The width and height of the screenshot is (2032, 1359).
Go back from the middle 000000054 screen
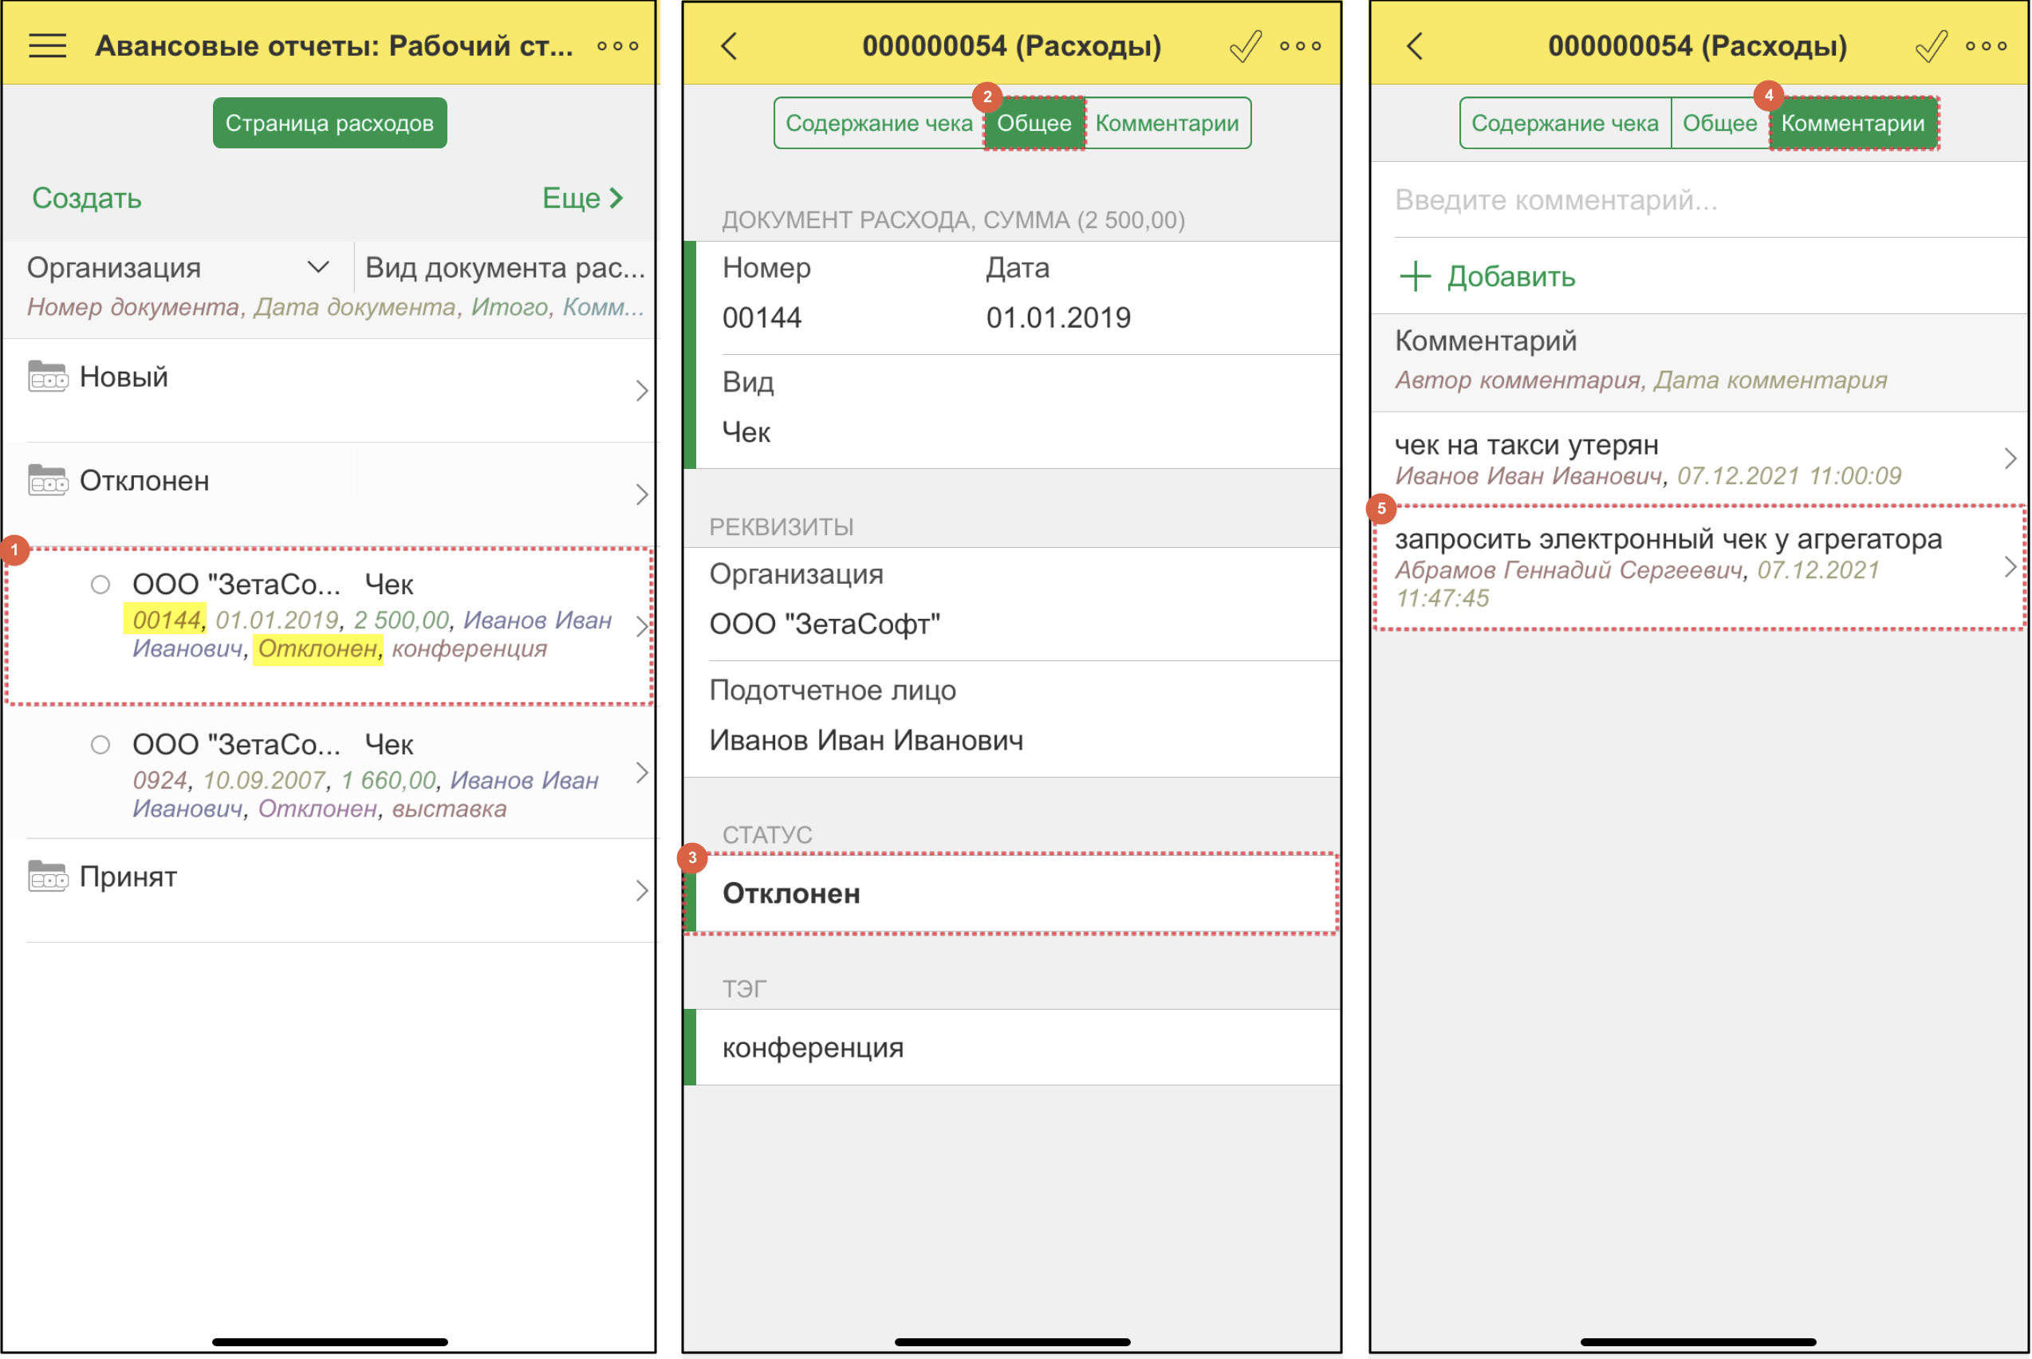[x=730, y=46]
